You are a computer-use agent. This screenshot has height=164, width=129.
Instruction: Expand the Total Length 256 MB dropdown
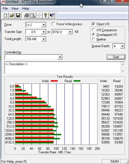point(44,39)
